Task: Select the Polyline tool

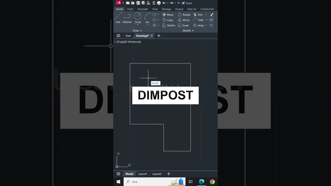Action: click(x=127, y=18)
